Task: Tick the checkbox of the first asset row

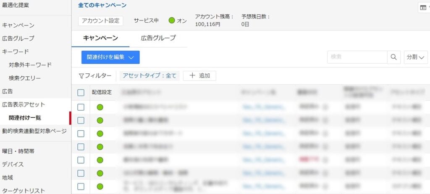Action: 81,107
